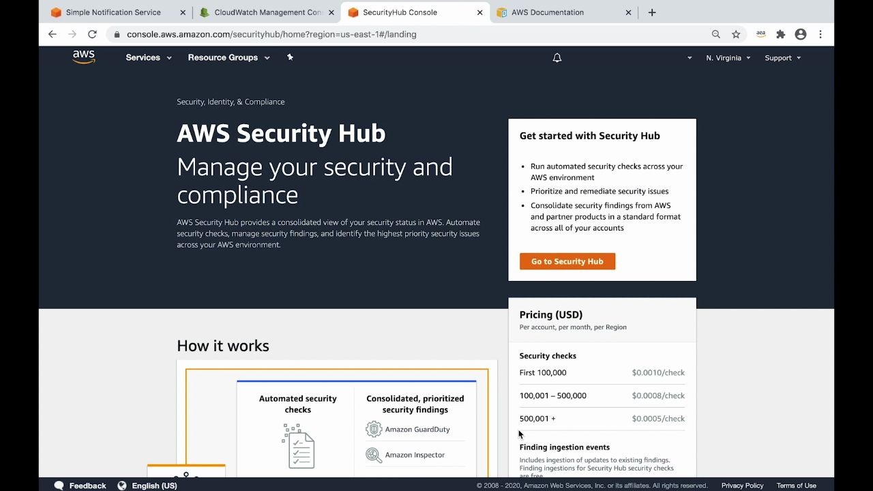The height and width of the screenshot is (491, 873).
Task: Click the 'AWS Security Hub' page title
Action: 281,133
